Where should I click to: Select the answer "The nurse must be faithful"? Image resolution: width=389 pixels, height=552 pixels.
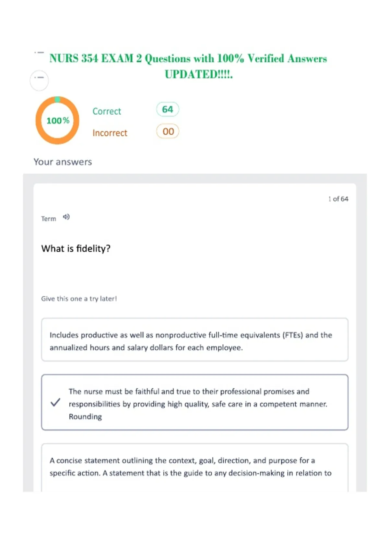(195, 402)
